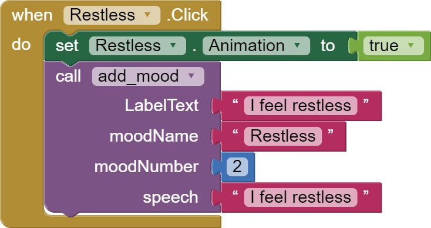Screen dimensions: 431x228
Task: Expand the Animation property dropdown
Action: (256, 46)
